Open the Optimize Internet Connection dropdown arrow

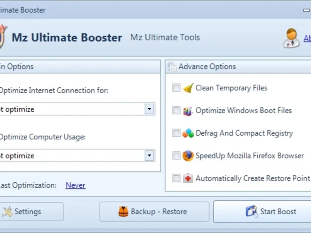click(149, 109)
